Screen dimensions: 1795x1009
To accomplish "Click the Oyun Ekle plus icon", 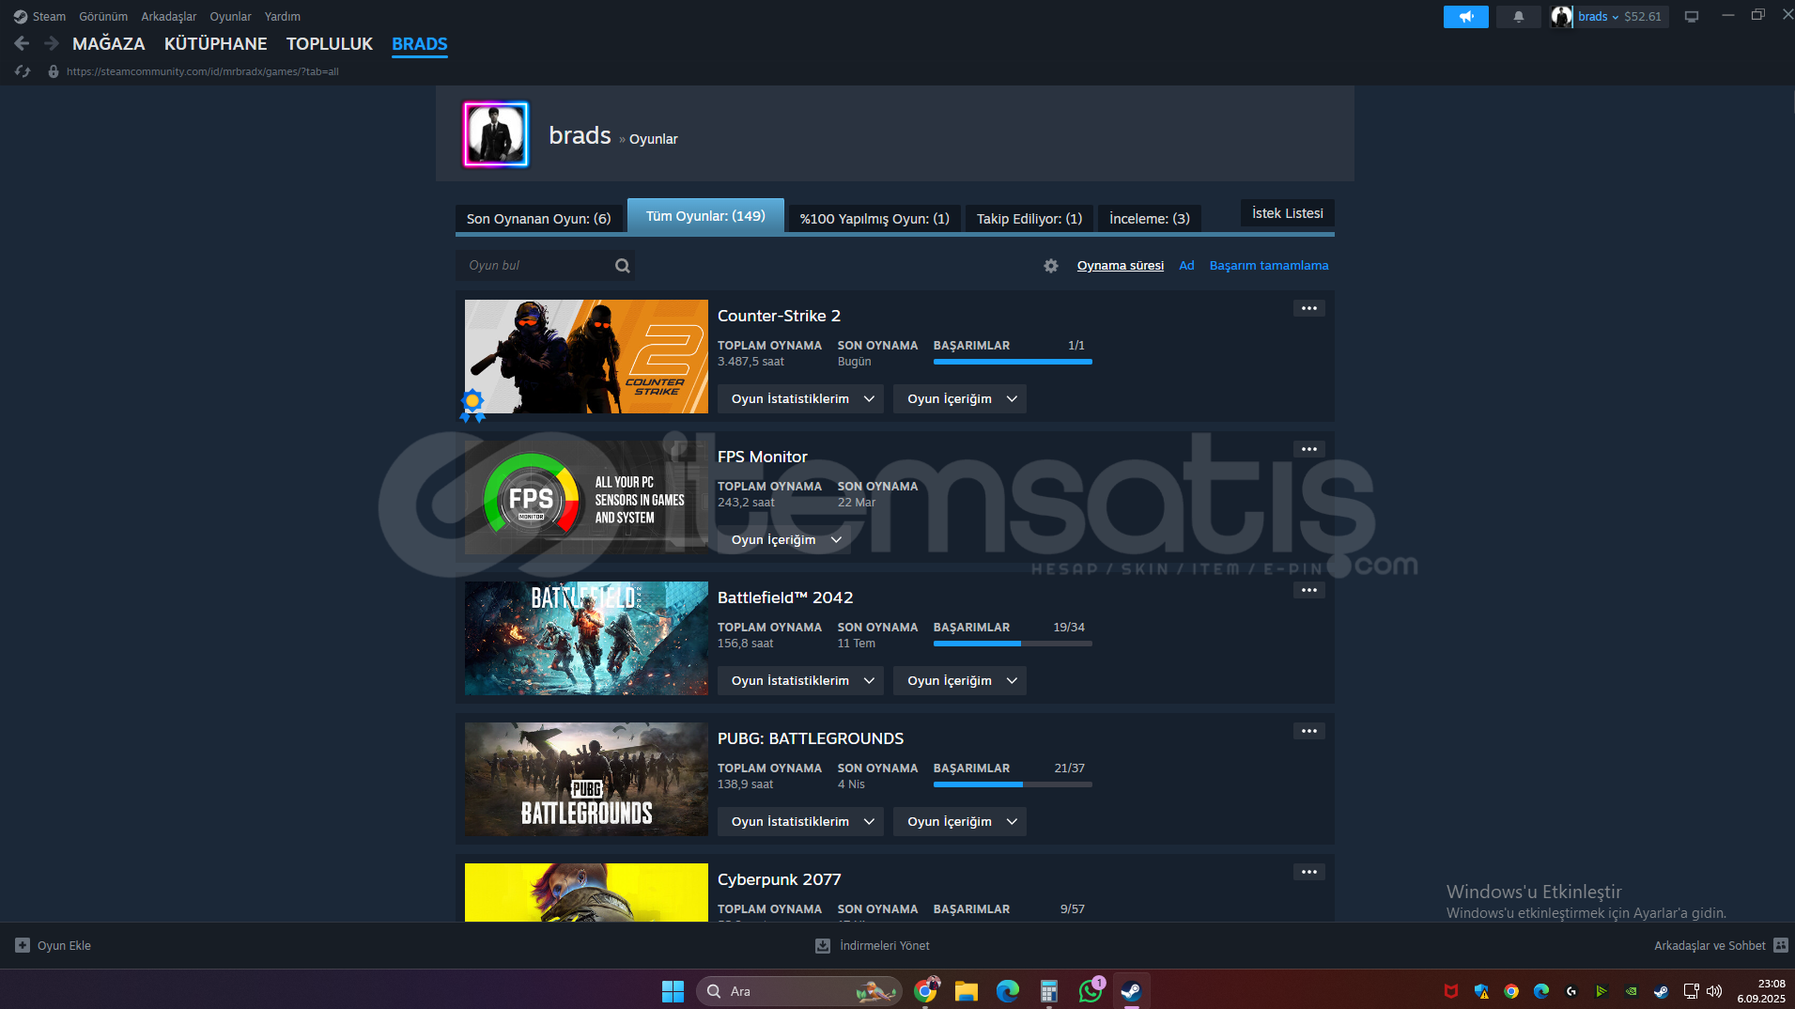I will point(23,945).
